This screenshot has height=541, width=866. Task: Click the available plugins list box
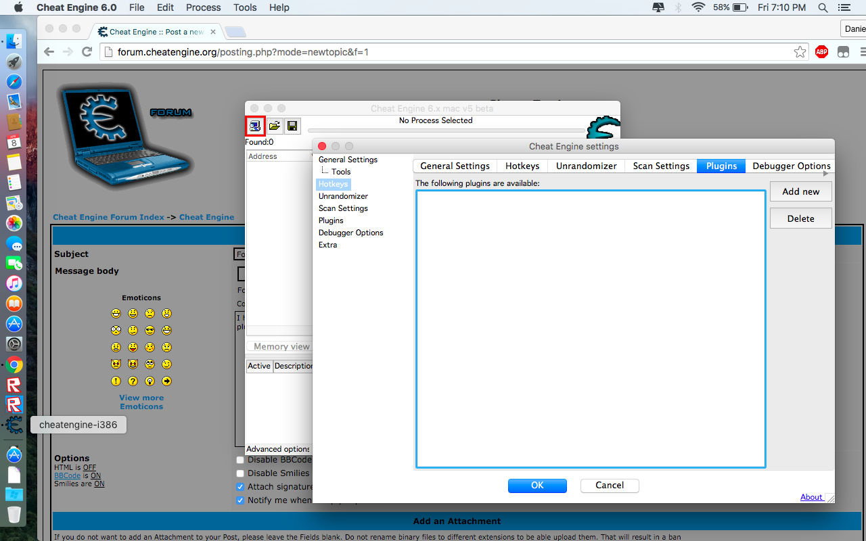click(591, 329)
